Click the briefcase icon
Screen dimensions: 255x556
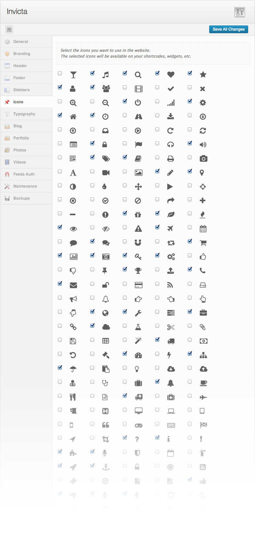coord(203,313)
